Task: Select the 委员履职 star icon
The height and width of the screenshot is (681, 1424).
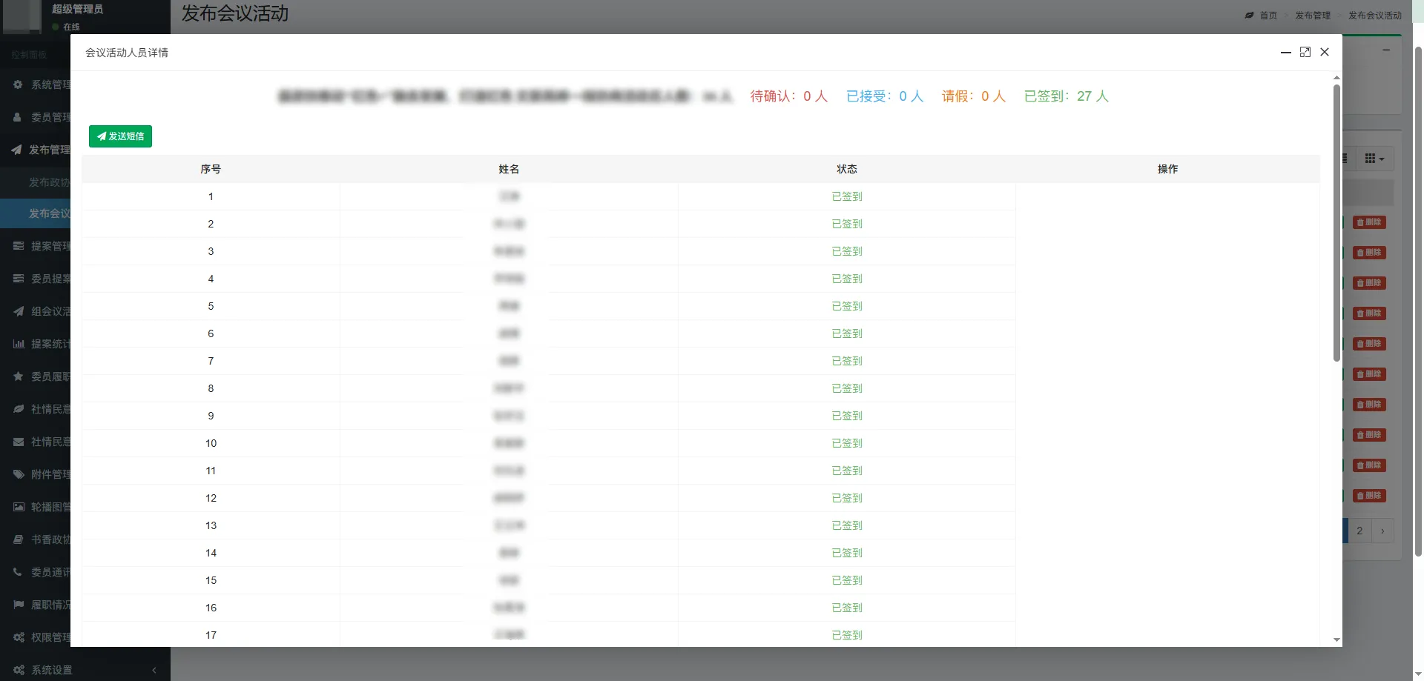Action: click(x=19, y=376)
